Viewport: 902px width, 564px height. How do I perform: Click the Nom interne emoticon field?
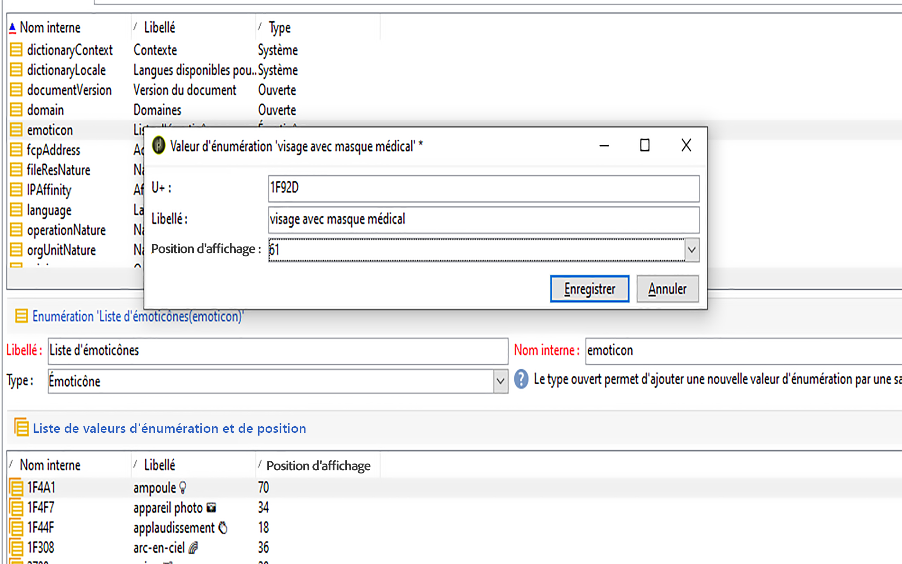(742, 351)
